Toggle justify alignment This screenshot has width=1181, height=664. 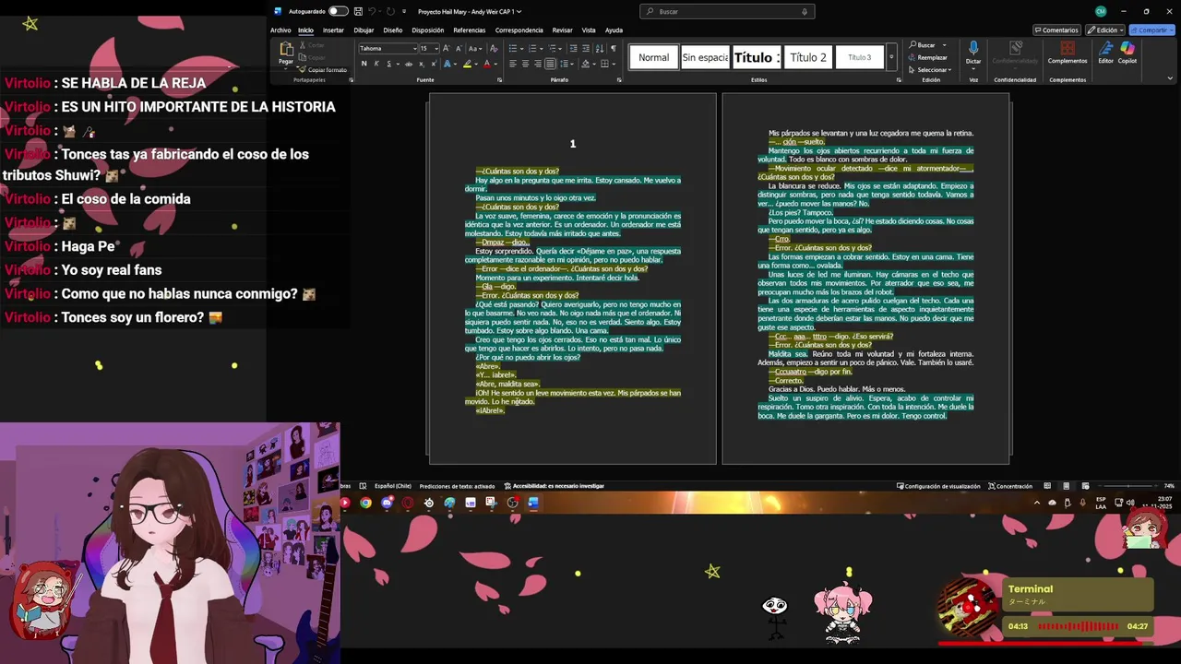(550, 64)
